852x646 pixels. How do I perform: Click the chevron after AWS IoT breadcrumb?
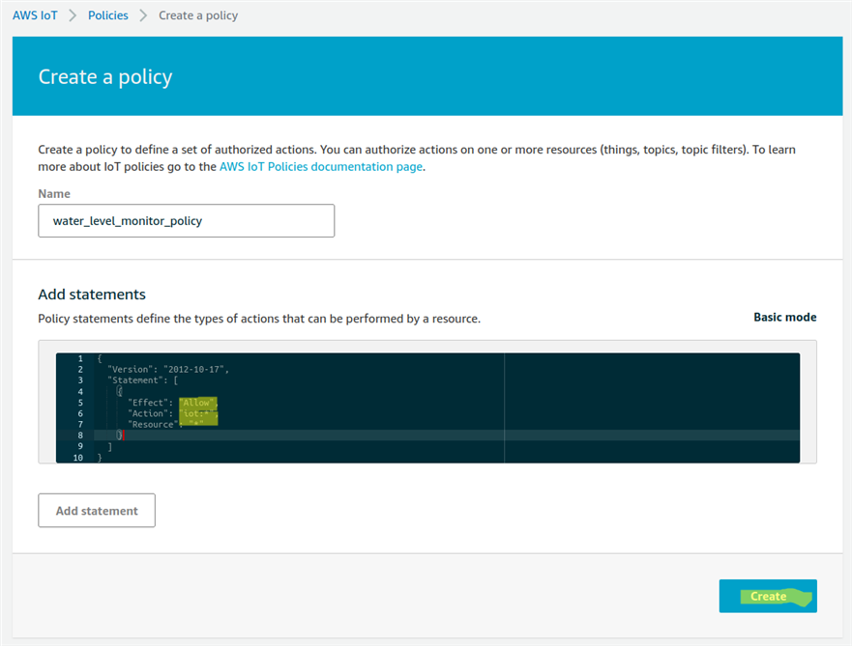click(73, 15)
